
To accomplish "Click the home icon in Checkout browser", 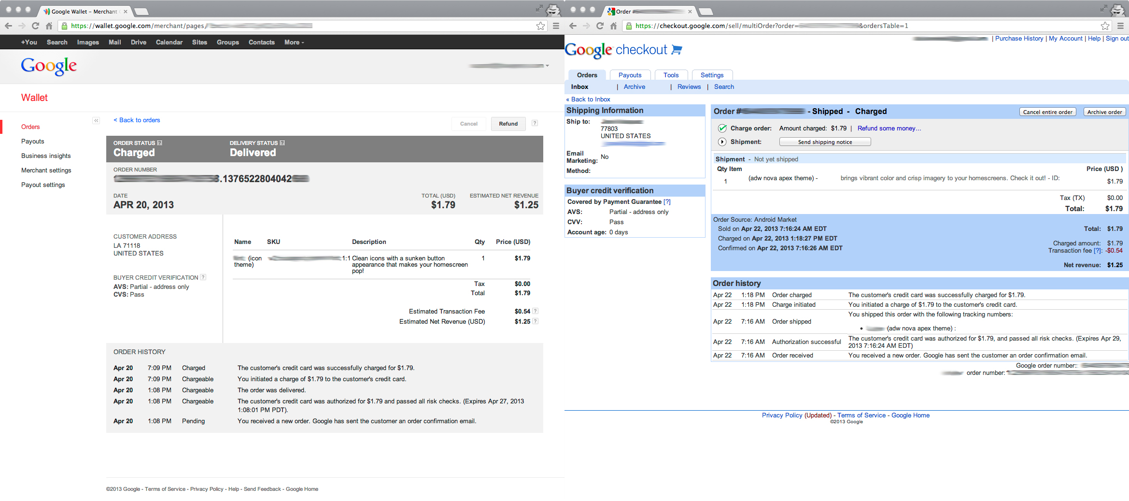I will (x=613, y=26).
